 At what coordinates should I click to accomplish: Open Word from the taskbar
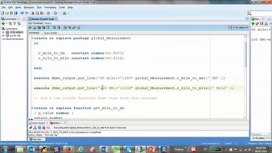coord(105,149)
